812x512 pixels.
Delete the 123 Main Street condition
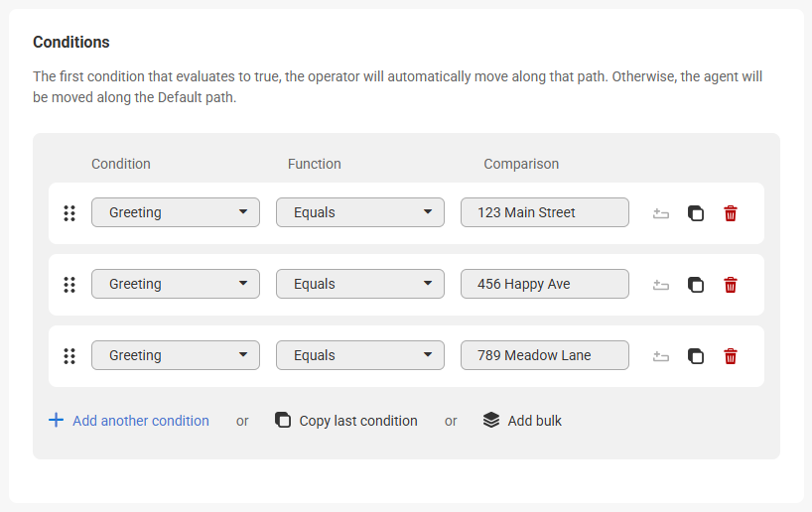click(x=731, y=213)
